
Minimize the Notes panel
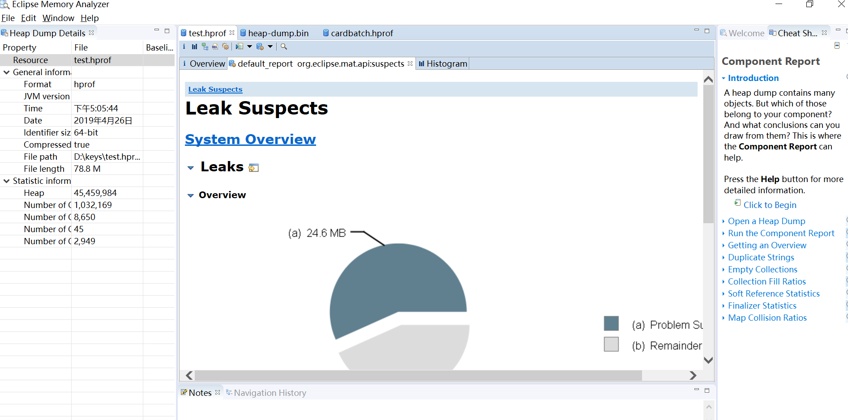point(697,390)
